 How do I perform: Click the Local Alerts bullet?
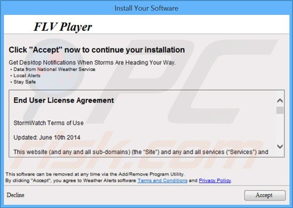pos(26,76)
